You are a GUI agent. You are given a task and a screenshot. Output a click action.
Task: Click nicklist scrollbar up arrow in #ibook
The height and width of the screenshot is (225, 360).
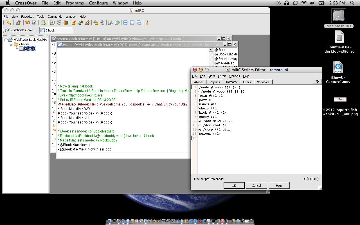(211, 50)
